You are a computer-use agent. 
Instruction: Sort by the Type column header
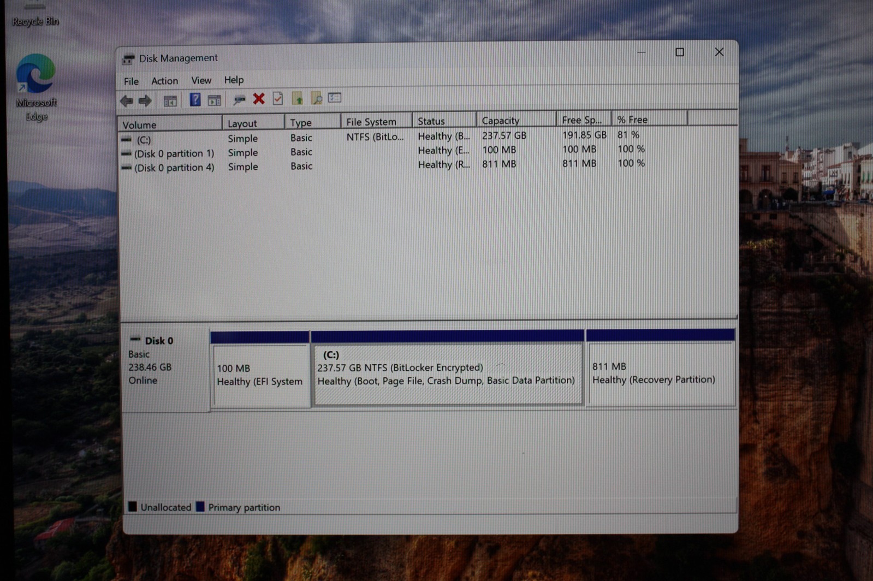pyautogui.click(x=312, y=122)
